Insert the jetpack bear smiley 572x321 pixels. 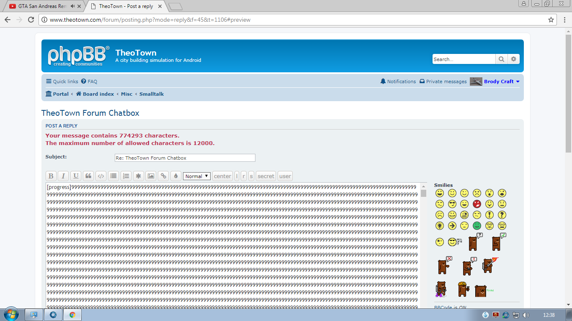point(440,289)
